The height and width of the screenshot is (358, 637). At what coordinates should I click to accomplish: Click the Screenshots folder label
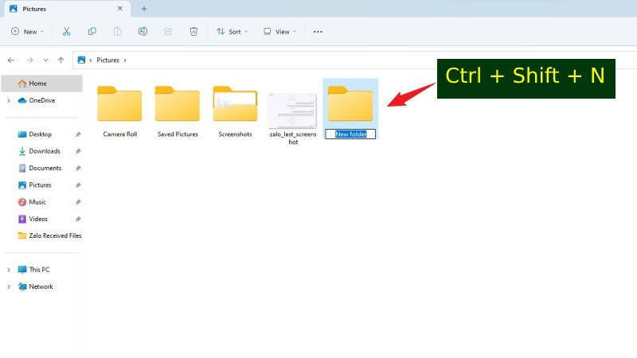coord(235,134)
